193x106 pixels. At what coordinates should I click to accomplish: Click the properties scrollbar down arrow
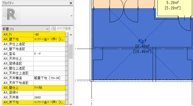tap(71, 104)
